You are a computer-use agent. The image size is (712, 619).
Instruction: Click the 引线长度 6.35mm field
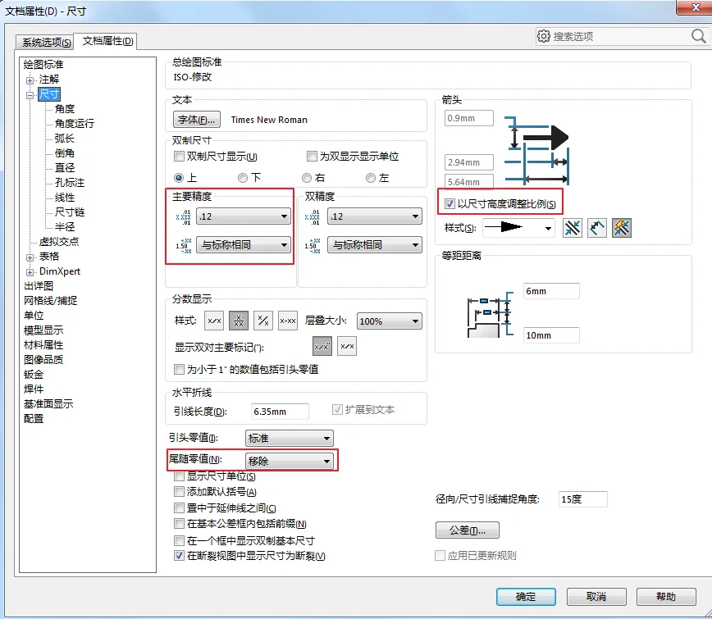(x=280, y=412)
